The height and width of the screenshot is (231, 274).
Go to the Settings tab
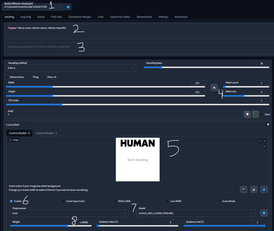pos(163,17)
